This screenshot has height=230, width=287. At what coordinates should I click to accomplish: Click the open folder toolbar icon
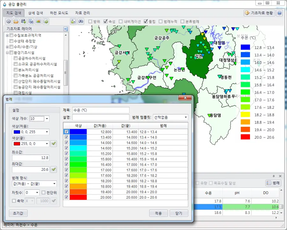pos(16,21)
